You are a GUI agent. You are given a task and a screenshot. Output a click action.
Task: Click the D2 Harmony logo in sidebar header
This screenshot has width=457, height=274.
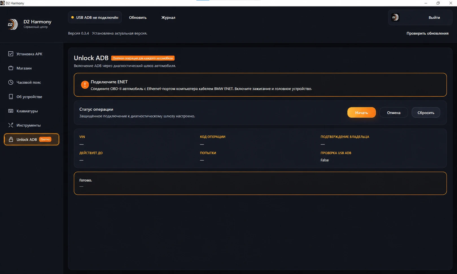pos(13,24)
